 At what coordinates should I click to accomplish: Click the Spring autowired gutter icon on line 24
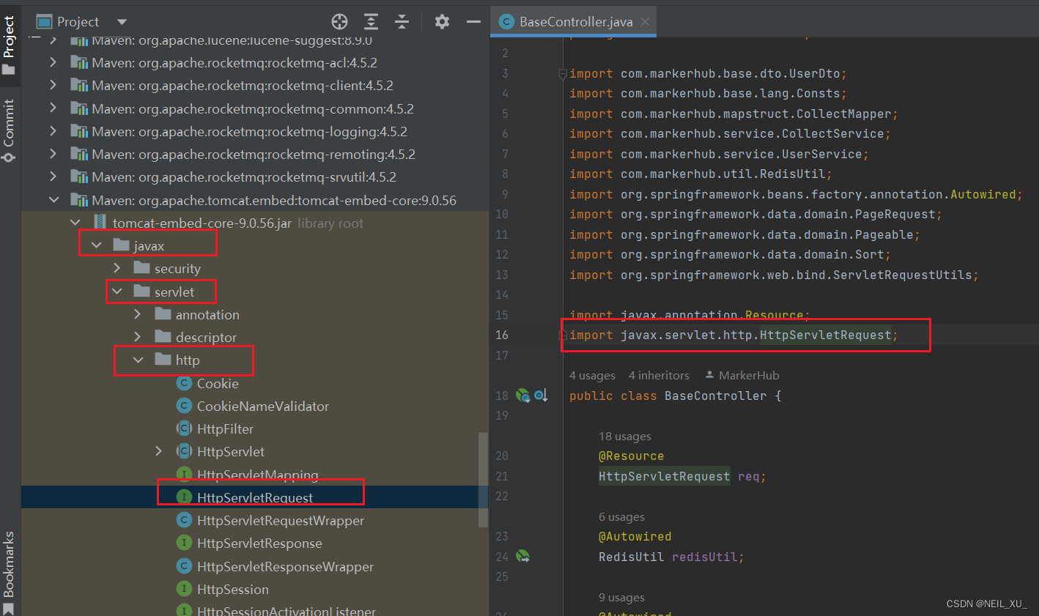pos(523,557)
